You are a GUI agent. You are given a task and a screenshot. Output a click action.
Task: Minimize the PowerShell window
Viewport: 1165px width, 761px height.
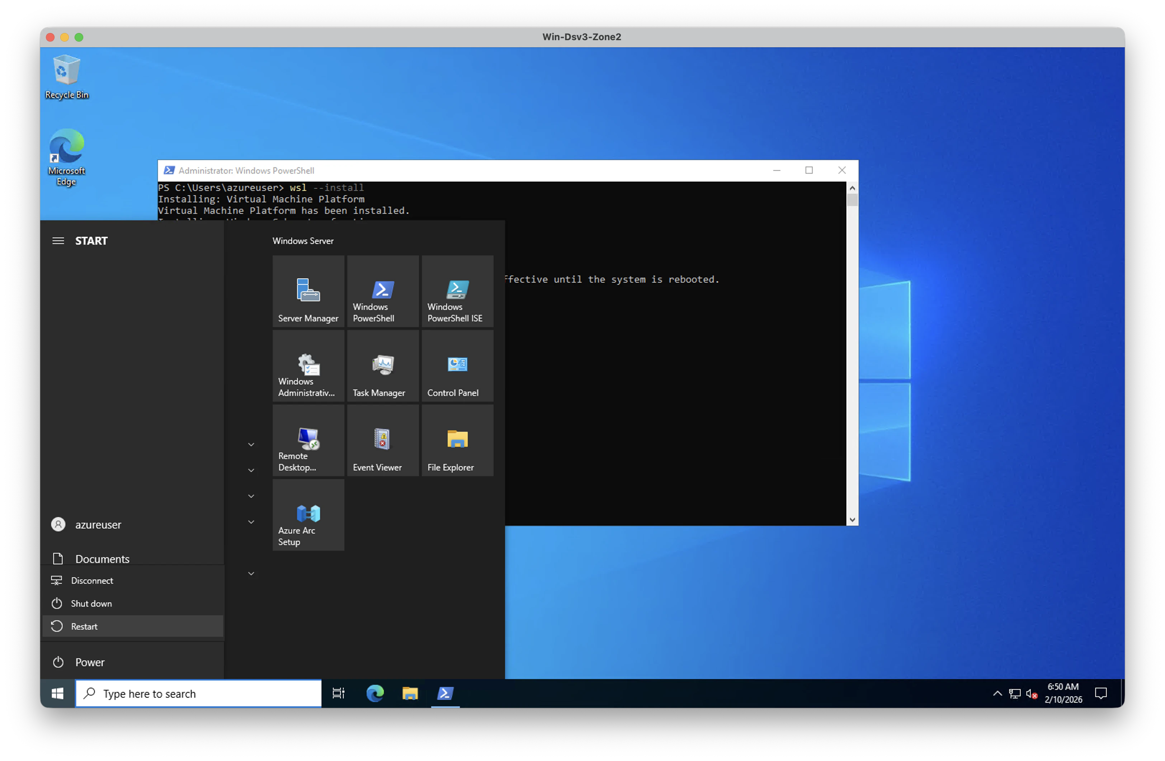tap(776, 170)
